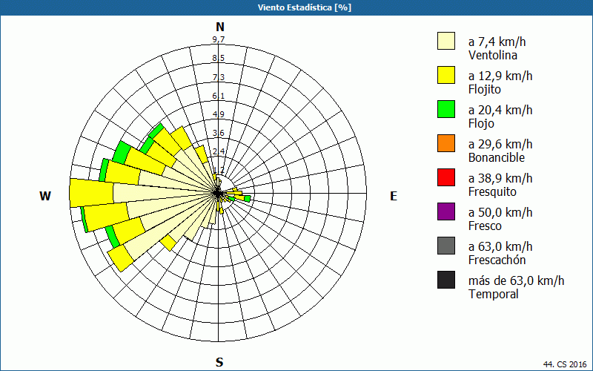This screenshot has width=593, height=371.
Task: Click the center of the wind rose
Action: coord(219,193)
